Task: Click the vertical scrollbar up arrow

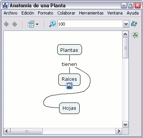Action: [x=125, y=34]
